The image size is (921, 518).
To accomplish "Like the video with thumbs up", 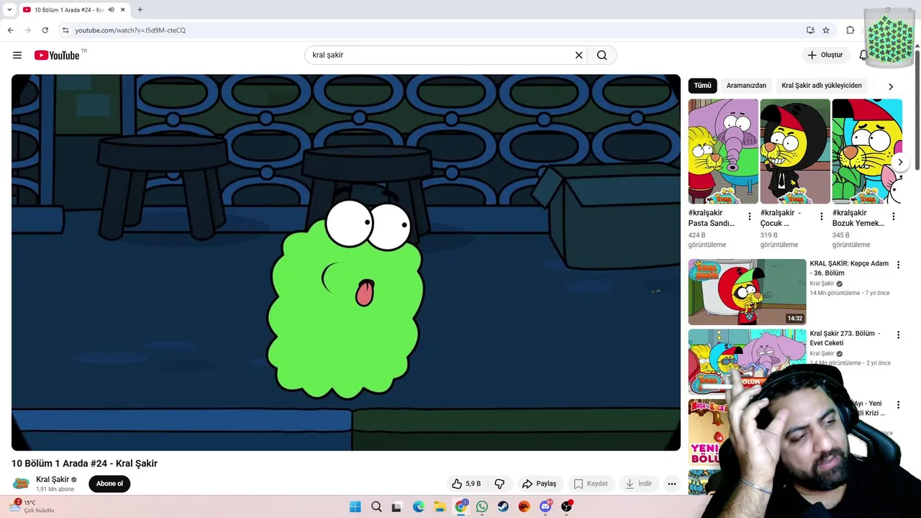I will coord(466,483).
